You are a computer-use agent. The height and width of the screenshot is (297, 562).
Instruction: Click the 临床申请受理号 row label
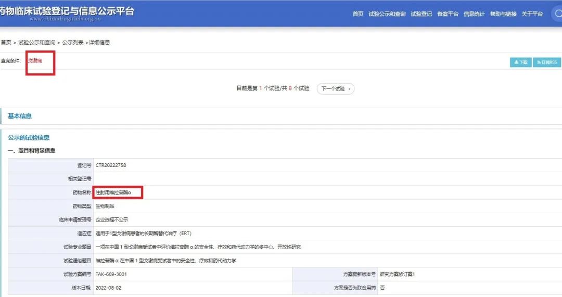coord(75,219)
